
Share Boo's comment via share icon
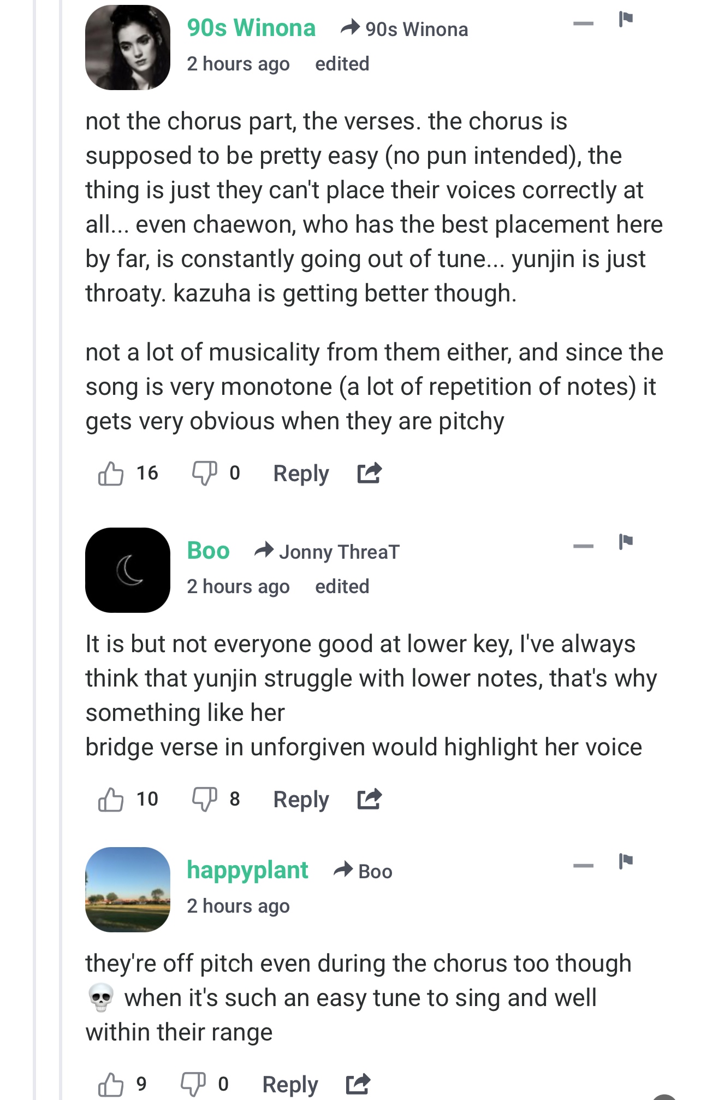[x=369, y=800]
